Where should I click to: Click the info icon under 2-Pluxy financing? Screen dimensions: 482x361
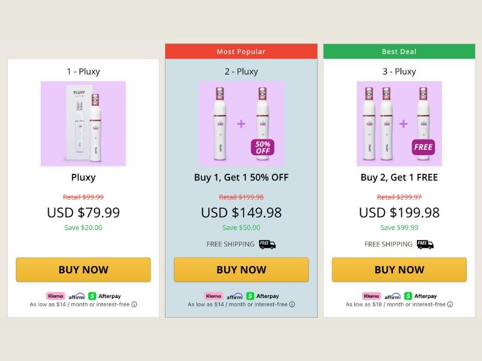292,304
